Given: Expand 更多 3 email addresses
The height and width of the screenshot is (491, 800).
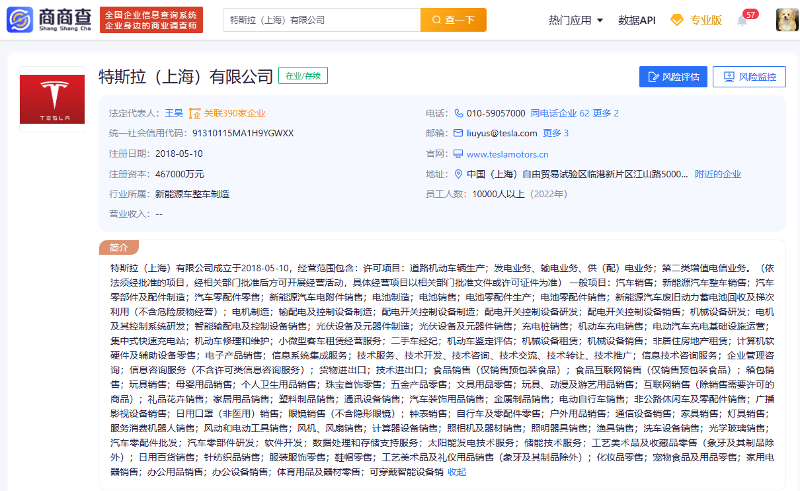Looking at the screenshot, I should [556, 133].
